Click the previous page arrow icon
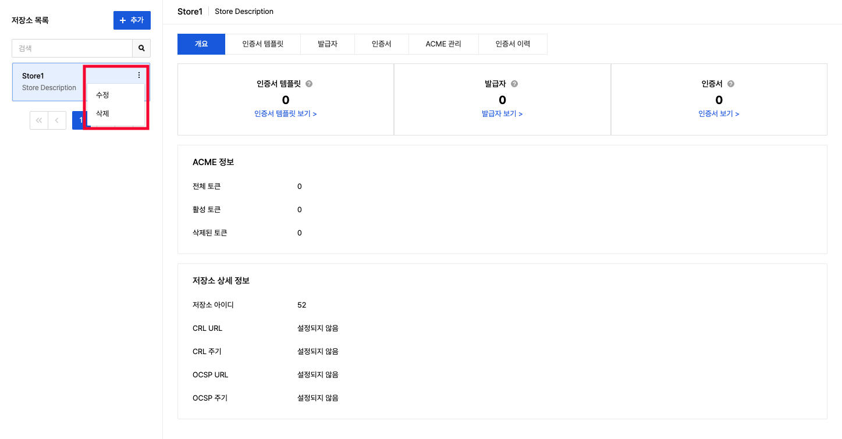This screenshot has height=439, width=842. 57,120
